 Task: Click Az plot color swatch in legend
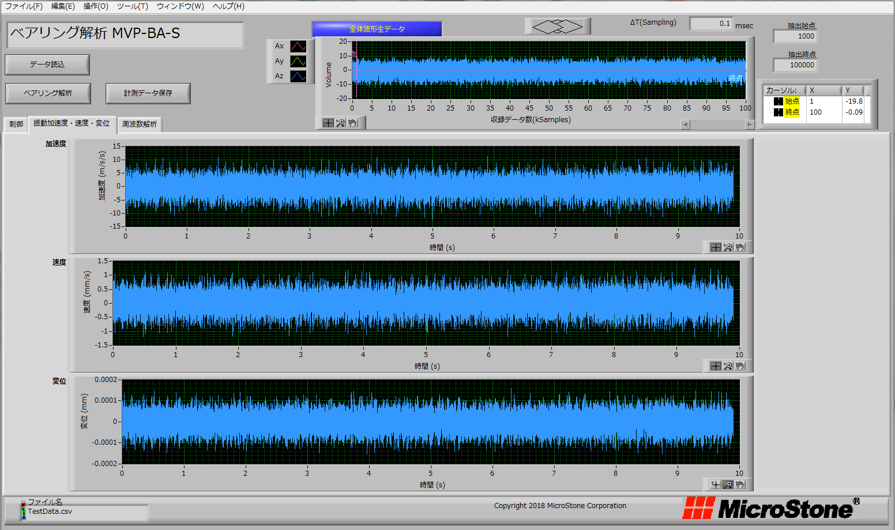[298, 76]
